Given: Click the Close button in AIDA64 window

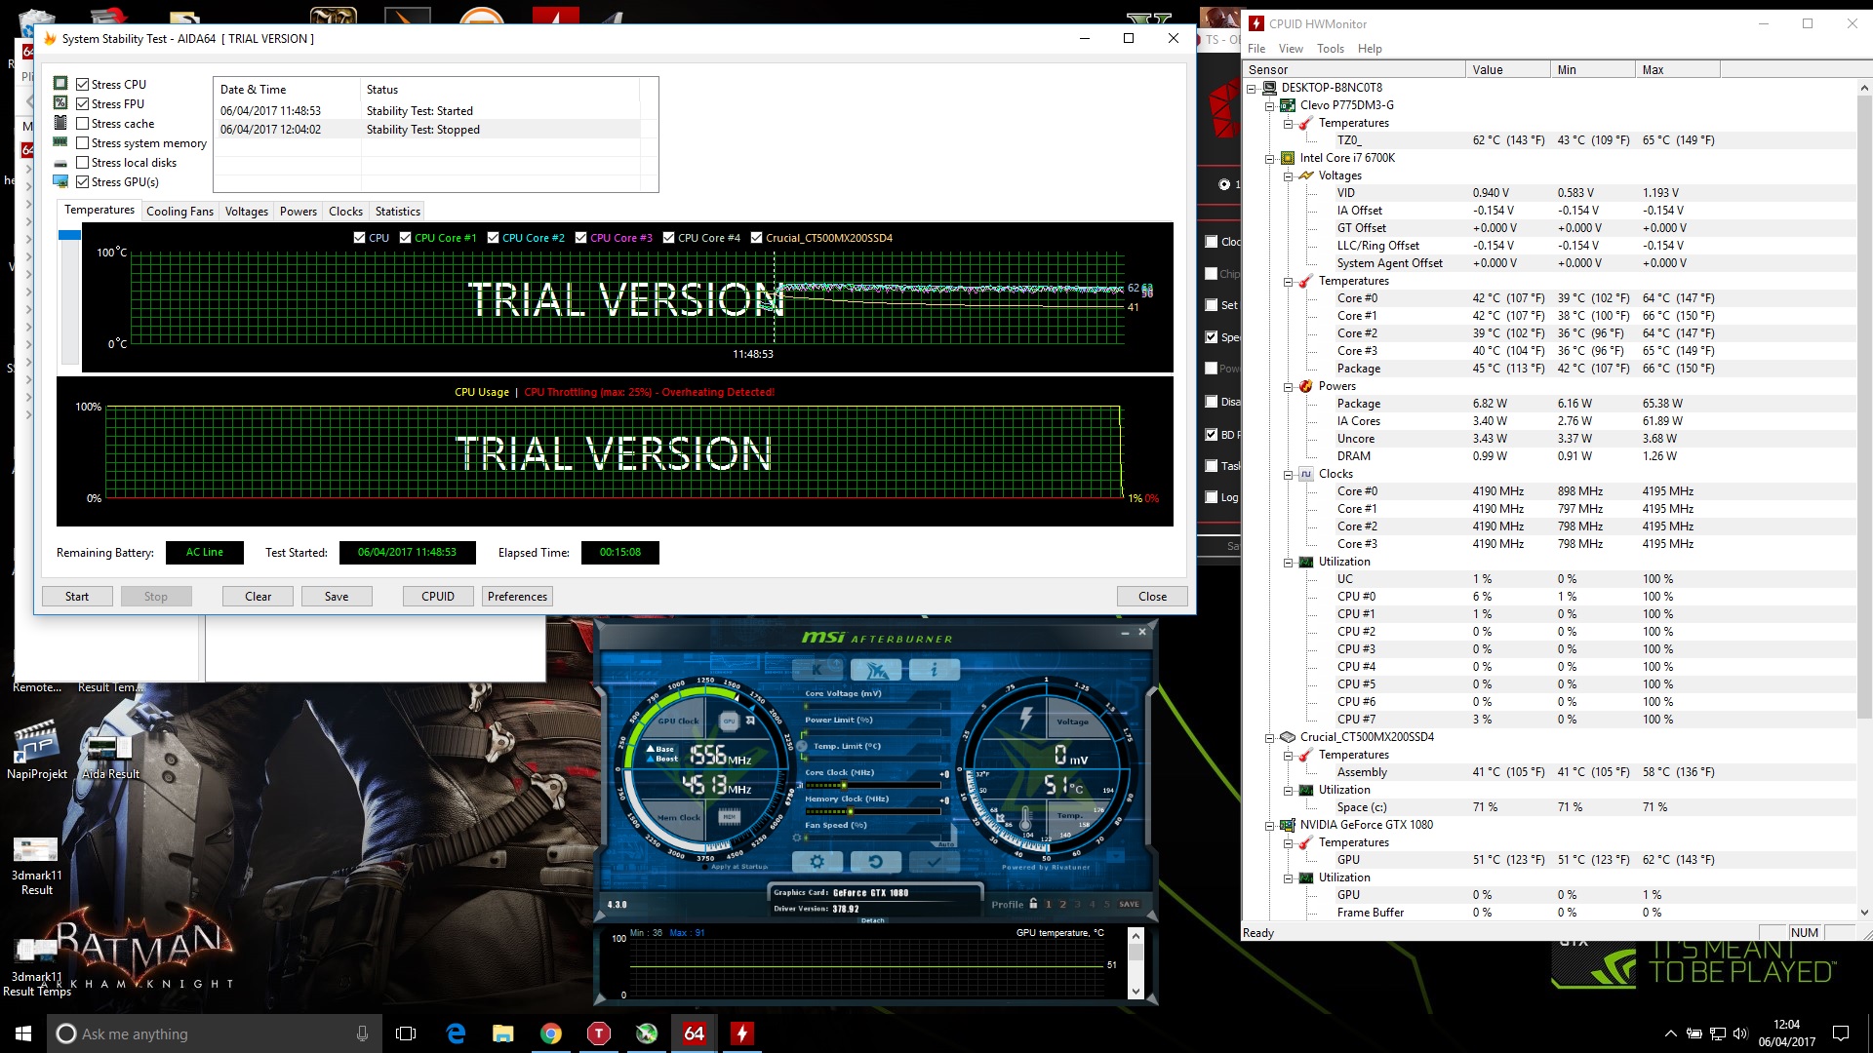Looking at the screenshot, I should (1152, 597).
